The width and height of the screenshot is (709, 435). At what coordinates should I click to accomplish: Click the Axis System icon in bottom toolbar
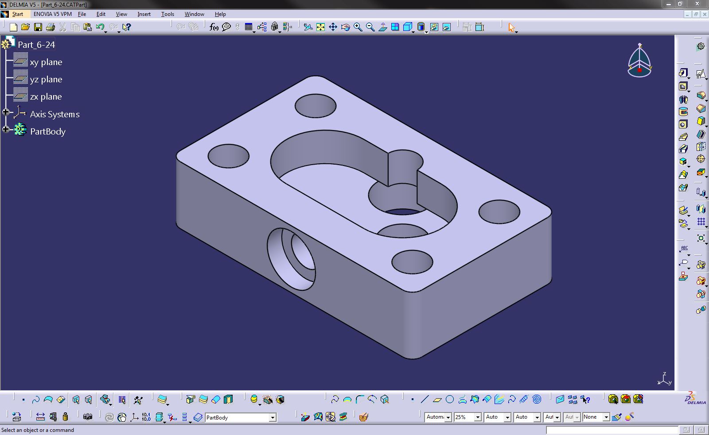(x=134, y=417)
